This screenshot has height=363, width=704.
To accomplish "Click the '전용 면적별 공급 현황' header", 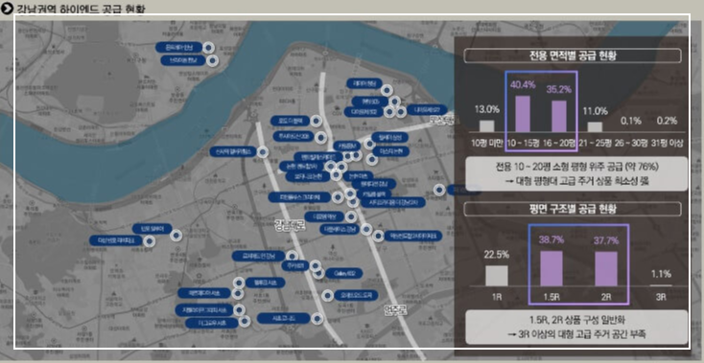I will coord(573,56).
